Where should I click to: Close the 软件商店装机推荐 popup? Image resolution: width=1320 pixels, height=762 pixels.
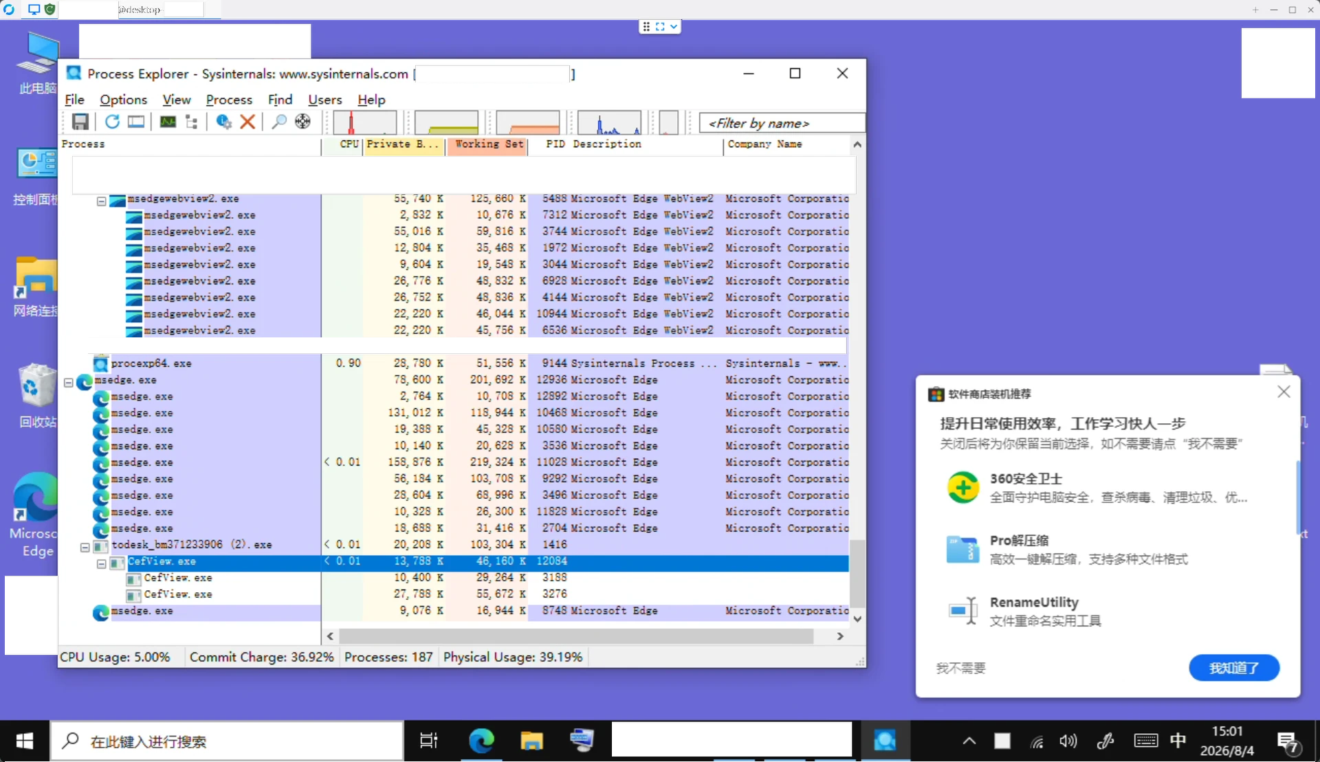point(1284,392)
